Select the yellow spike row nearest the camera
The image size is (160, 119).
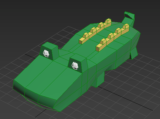click(x=113, y=38)
